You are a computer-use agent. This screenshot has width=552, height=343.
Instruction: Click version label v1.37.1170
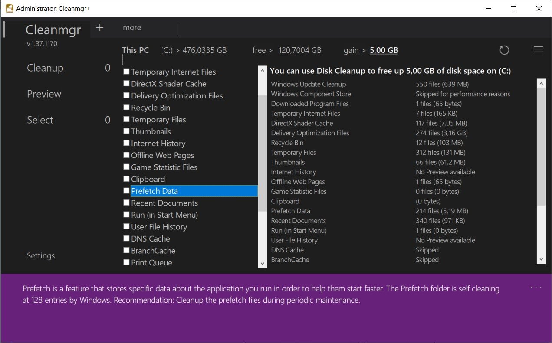click(42, 43)
